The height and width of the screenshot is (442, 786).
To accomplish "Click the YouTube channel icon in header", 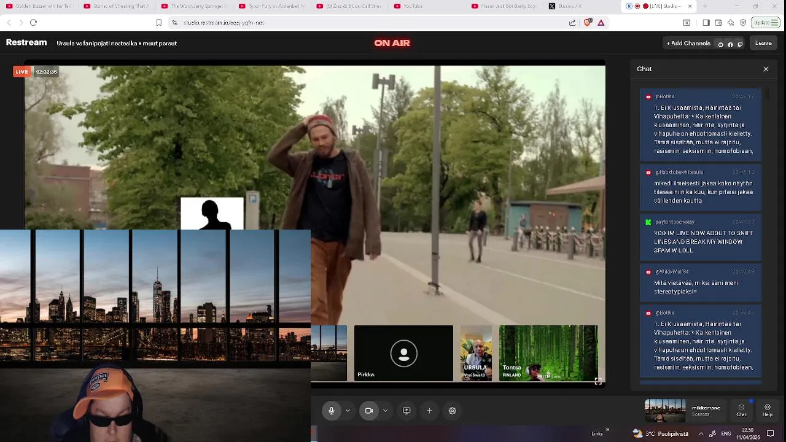I will [720, 44].
